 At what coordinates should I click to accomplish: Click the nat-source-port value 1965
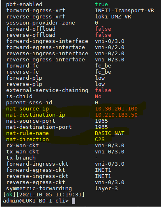click(101, 121)
